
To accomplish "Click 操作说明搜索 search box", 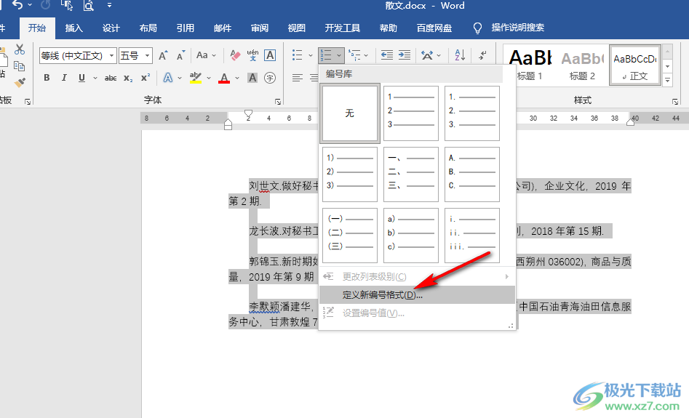I will pos(517,28).
